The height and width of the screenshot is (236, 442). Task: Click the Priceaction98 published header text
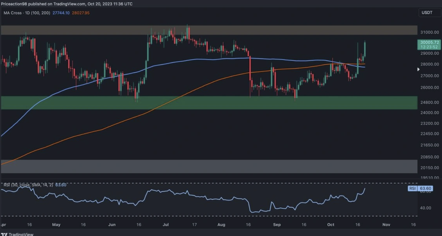click(x=67, y=4)
